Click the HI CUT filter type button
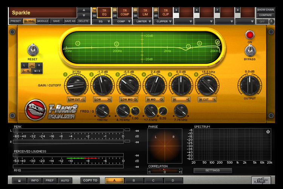This screenshot has width=283, height=189. [207, 99]
